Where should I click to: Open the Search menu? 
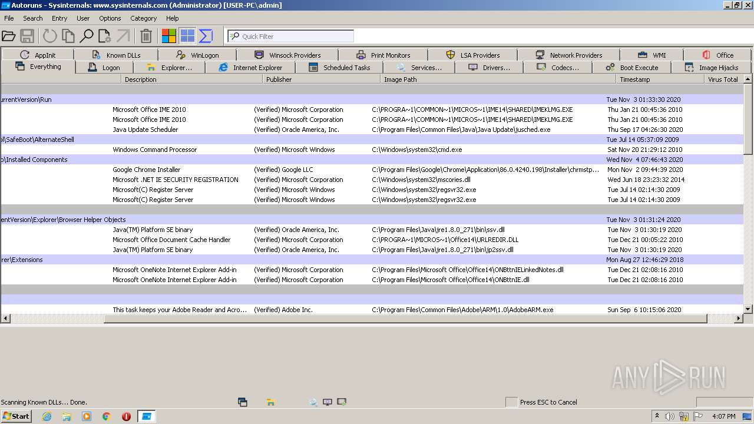pyautogui.click(x=33, y=18)
